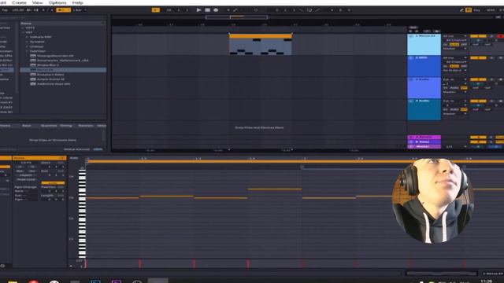Image resolution: width=504 pixels, height=283 pixels.
Task: Click the piano roll keyboard
Action: pos(82,213)
